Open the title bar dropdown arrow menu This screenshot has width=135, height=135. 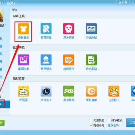click(133, 3)
